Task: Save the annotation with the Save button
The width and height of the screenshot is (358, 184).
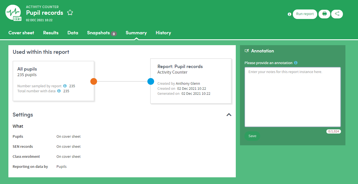Action: point(252,136)
